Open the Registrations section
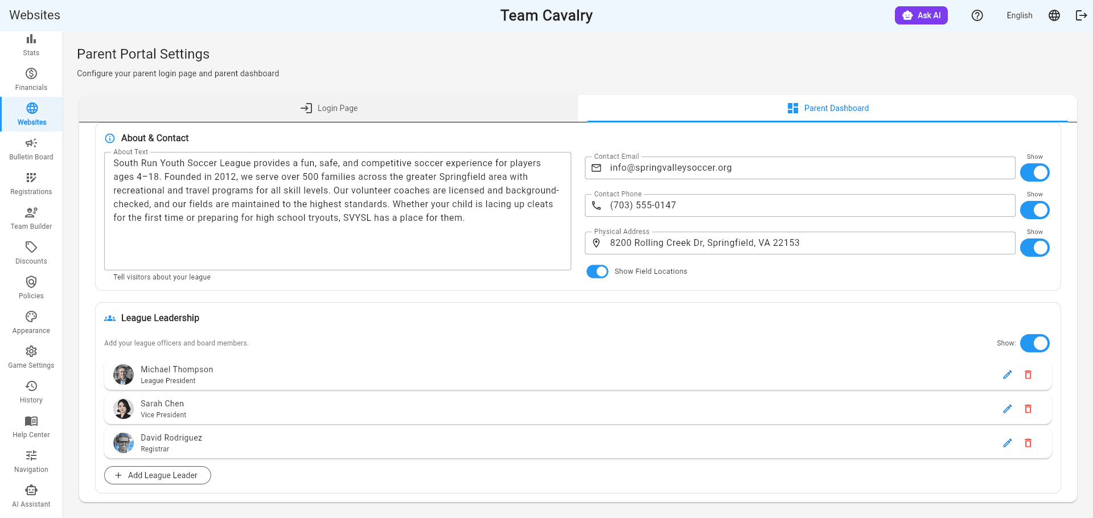This screenshot has width=1093, height=518. (31, 184)
